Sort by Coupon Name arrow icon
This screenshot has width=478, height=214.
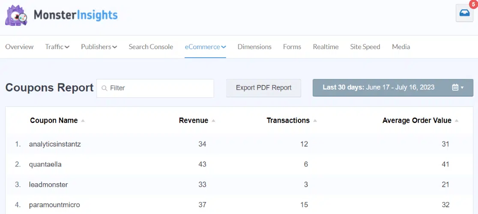coord(83,121)
